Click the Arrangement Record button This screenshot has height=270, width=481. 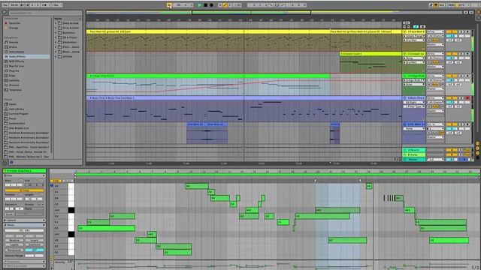pos(211,5)
